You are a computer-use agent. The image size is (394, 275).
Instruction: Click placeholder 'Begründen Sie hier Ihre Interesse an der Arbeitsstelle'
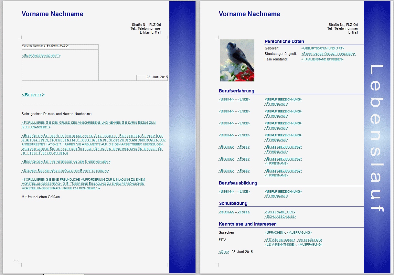pos(94,144)
